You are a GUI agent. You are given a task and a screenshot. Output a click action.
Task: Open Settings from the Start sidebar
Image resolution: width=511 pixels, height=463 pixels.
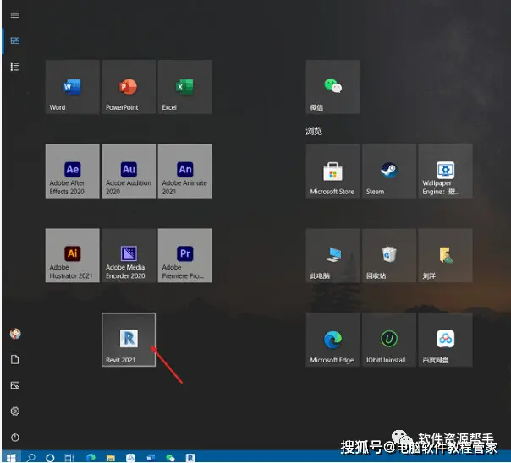tap(15, 411)
